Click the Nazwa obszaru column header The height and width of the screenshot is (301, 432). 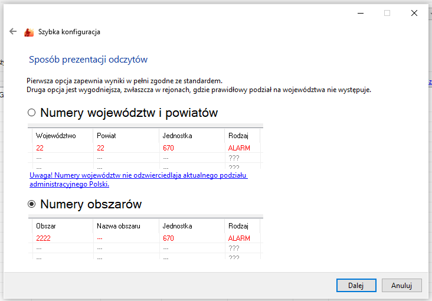118,226
